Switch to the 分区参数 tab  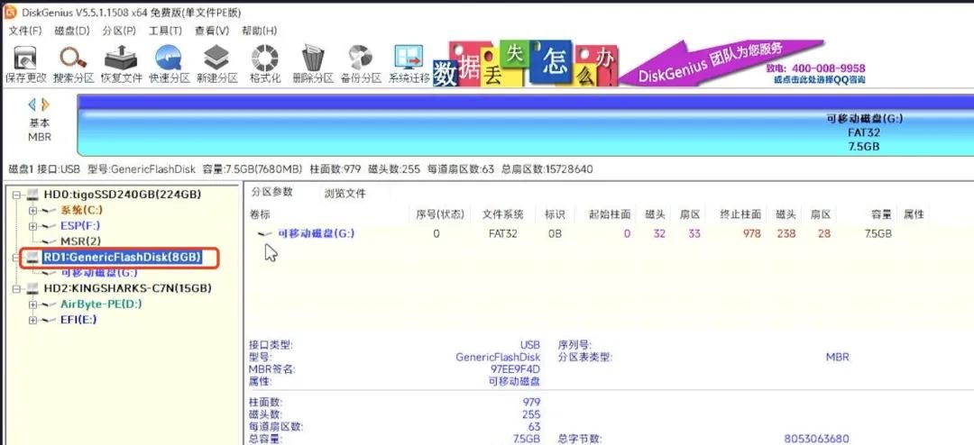pyautogui.click(x=271, y=192)
